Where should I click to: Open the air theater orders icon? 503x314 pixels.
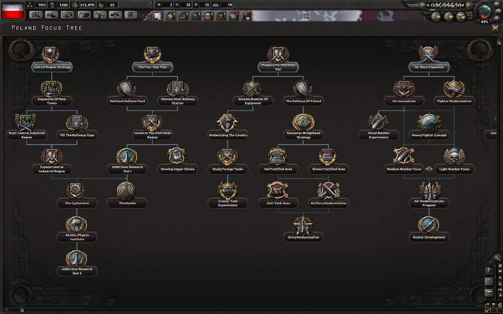tap(461, 16)
